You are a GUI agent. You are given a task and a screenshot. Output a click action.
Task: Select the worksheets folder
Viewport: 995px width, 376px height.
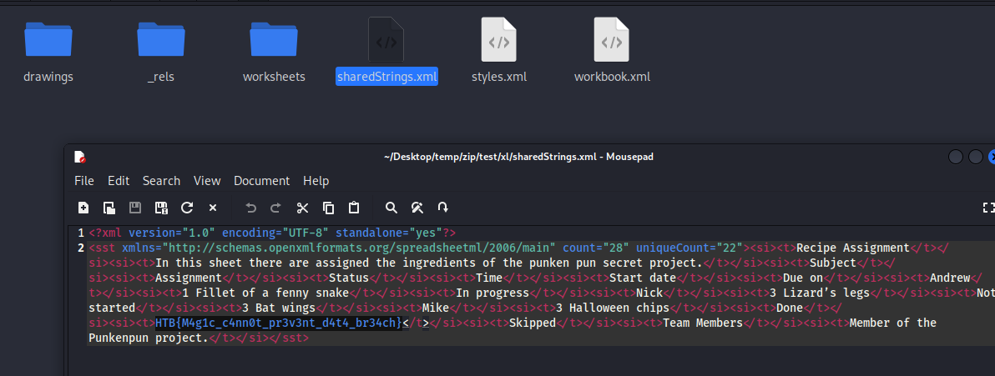274,50
